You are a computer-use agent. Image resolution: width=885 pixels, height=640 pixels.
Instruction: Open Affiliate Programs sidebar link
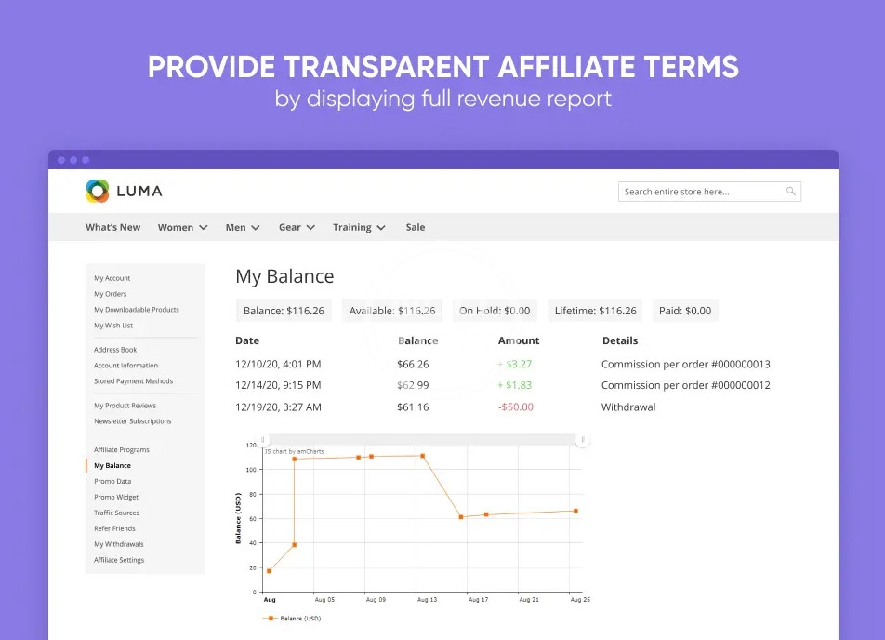pyautogui.click(x=122, y=449)
